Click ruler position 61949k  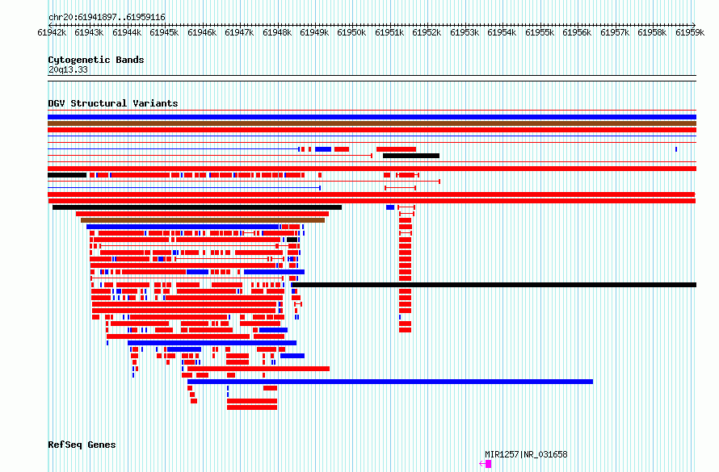coord(314,32)
